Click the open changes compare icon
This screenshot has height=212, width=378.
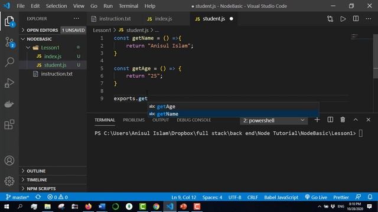[x=330, y=19]
